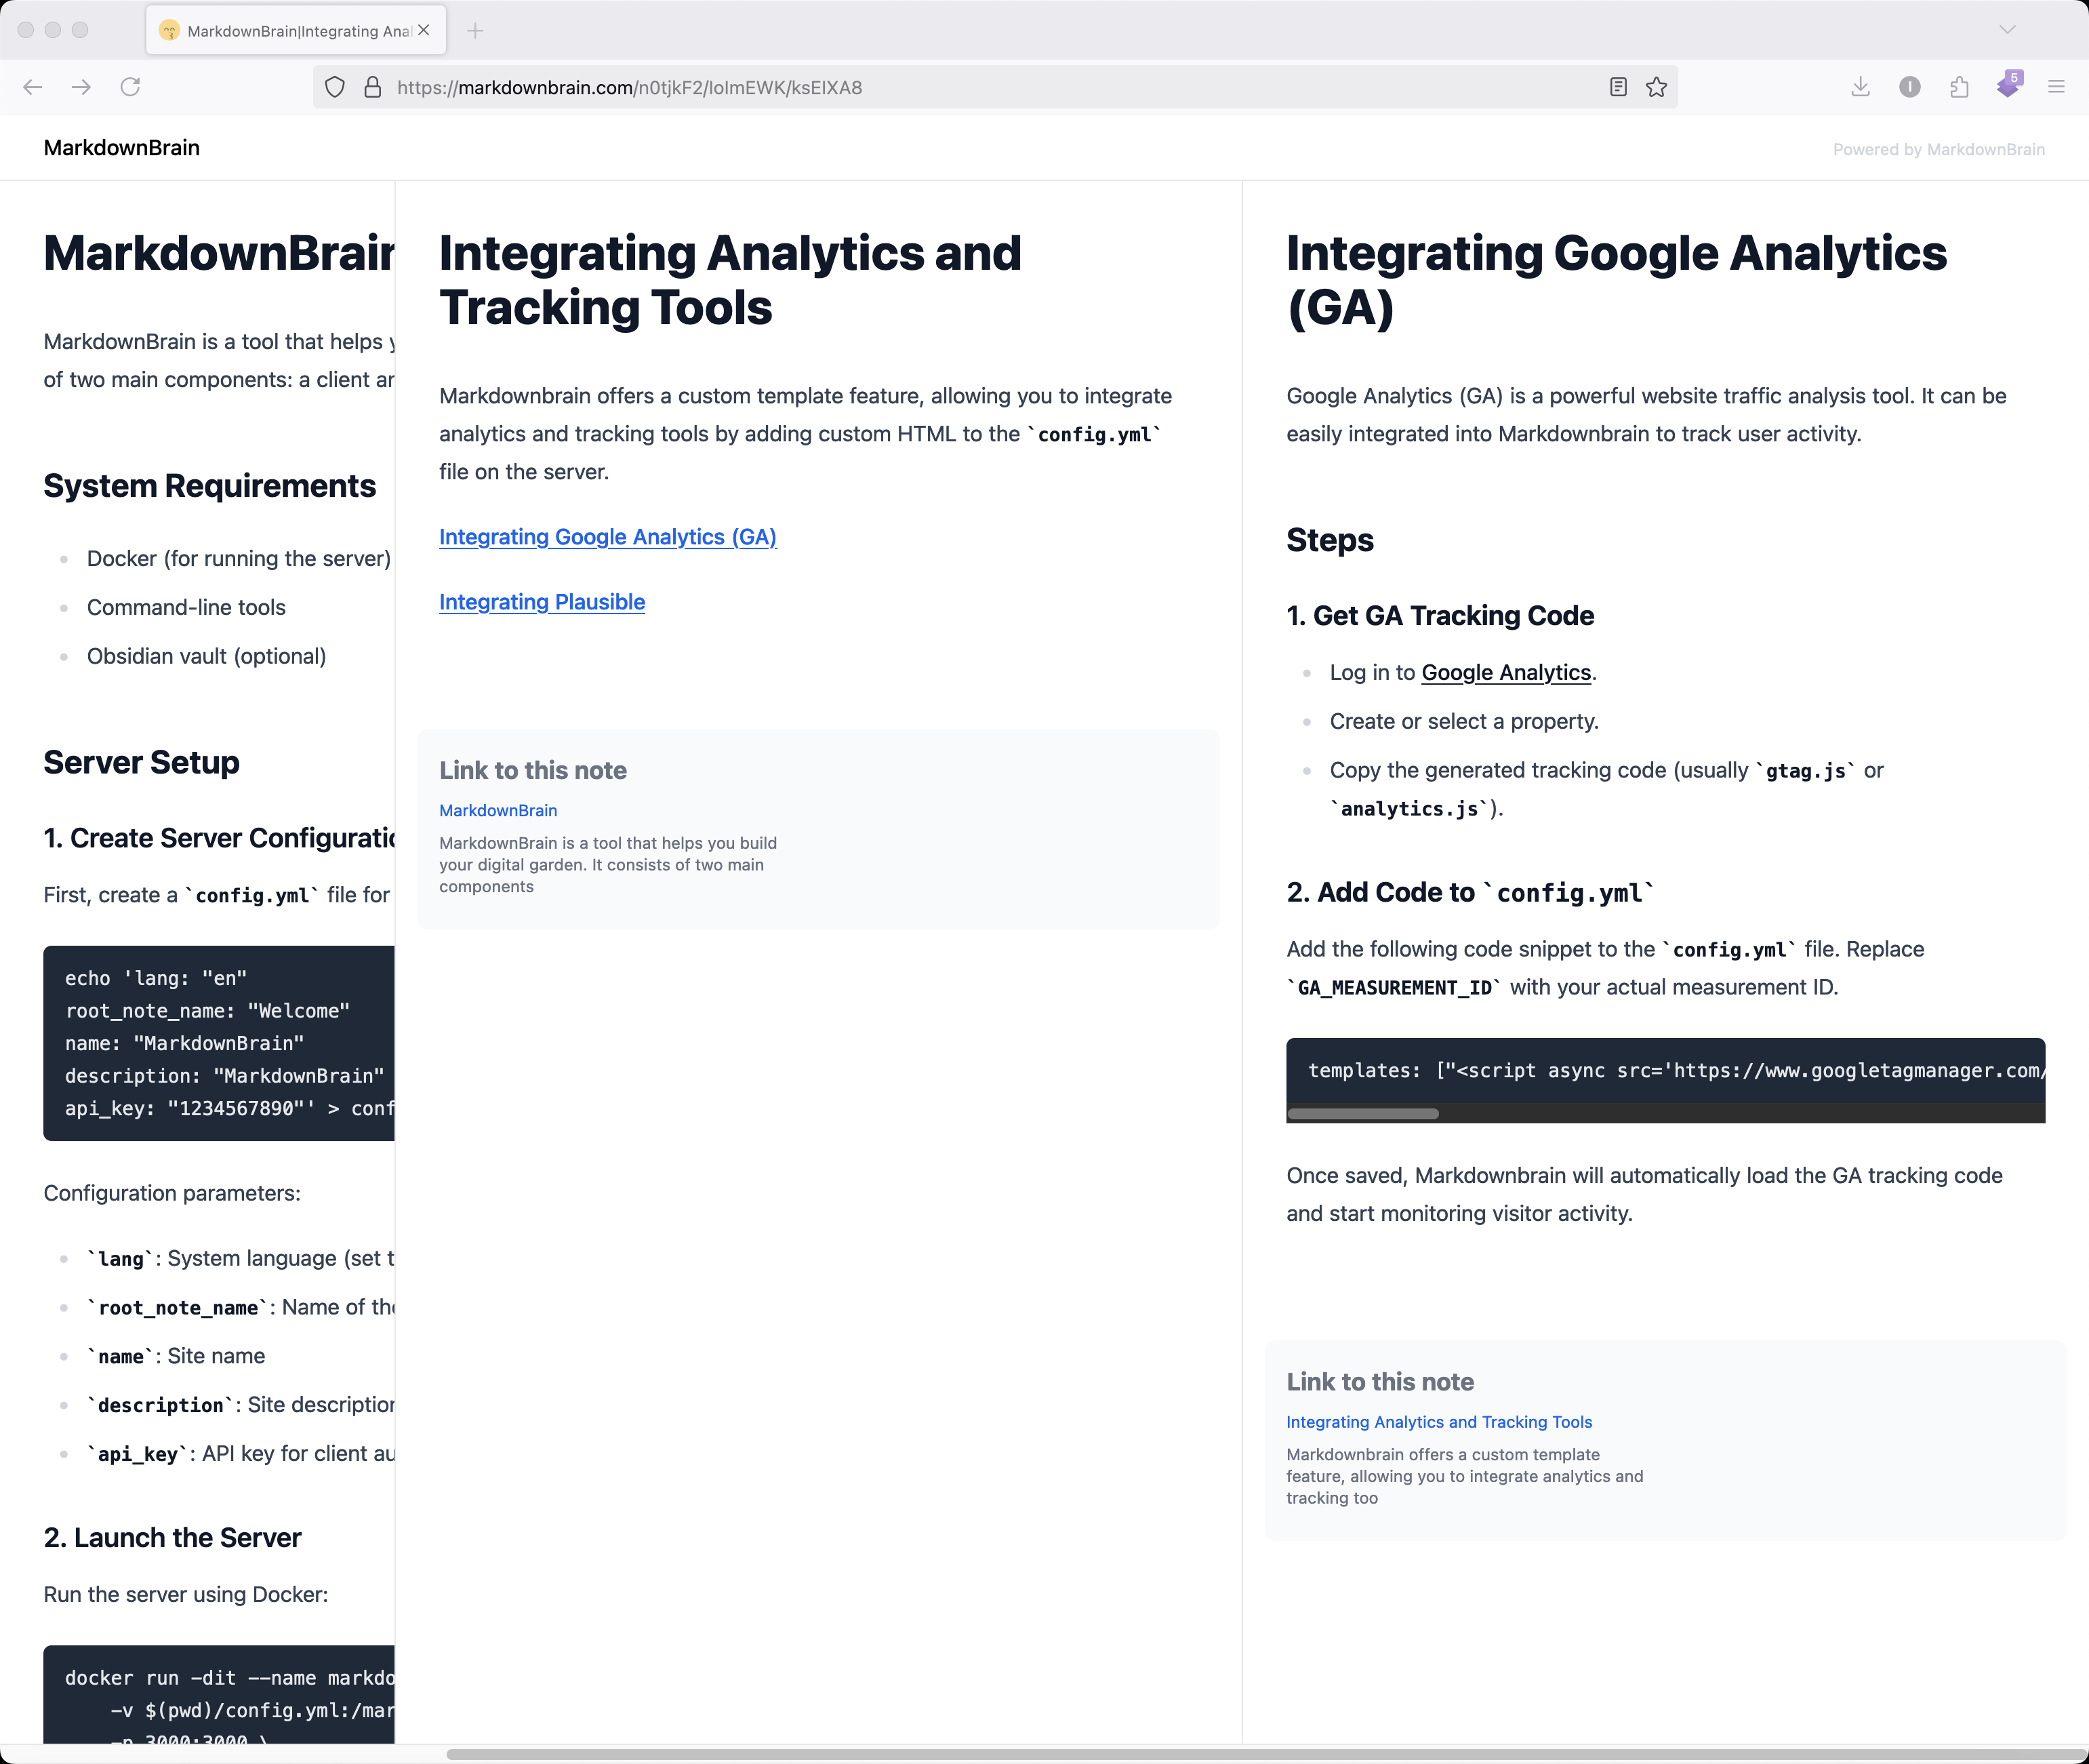Bookmark this page with the star icon

[x=1656, y=87]
